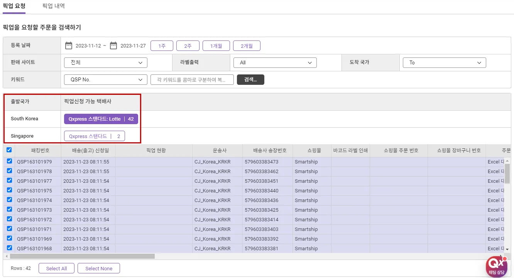Image resolution: width=514 pixels, height=278 pixels.
Task: Click the keyword search input field
Action: tap(192, 80)
